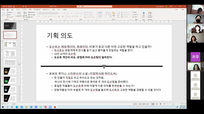Image resolution: width=204 pixels, height=114 pixels.
Task: Open the Slide Show ribbon tab
Action: click(46, 10)
